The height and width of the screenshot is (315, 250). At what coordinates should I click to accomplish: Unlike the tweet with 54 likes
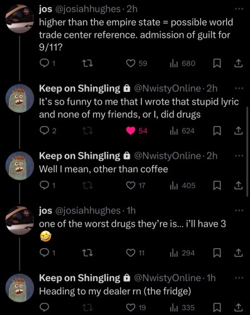tap(130, 131)
